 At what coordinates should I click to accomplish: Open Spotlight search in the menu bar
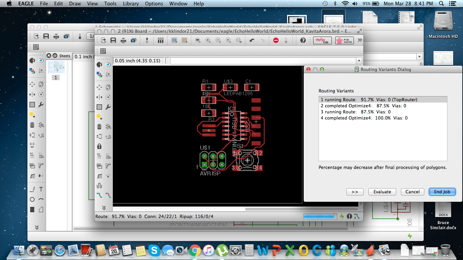click(441, 4)
